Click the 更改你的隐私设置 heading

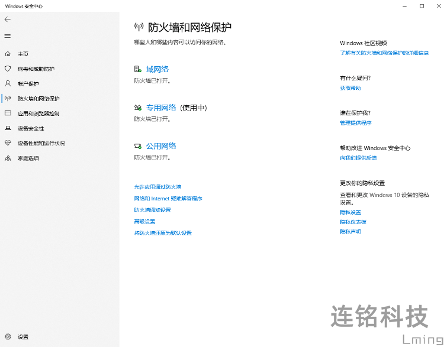tap(362, 183)
